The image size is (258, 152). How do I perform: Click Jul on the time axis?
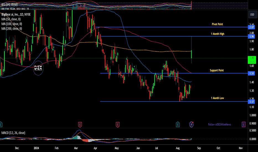[x=156, y=148]
